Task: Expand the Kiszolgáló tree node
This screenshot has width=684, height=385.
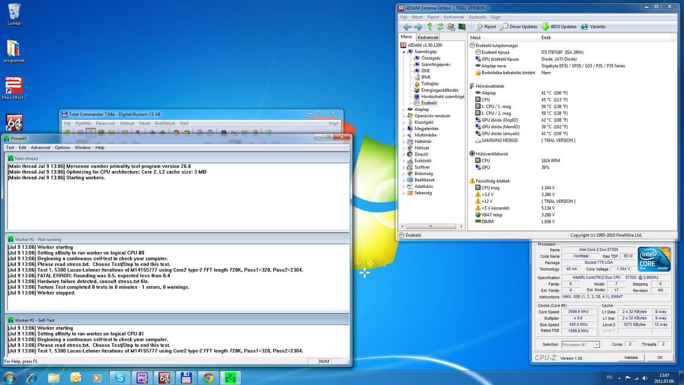Action: click(404, 122)
